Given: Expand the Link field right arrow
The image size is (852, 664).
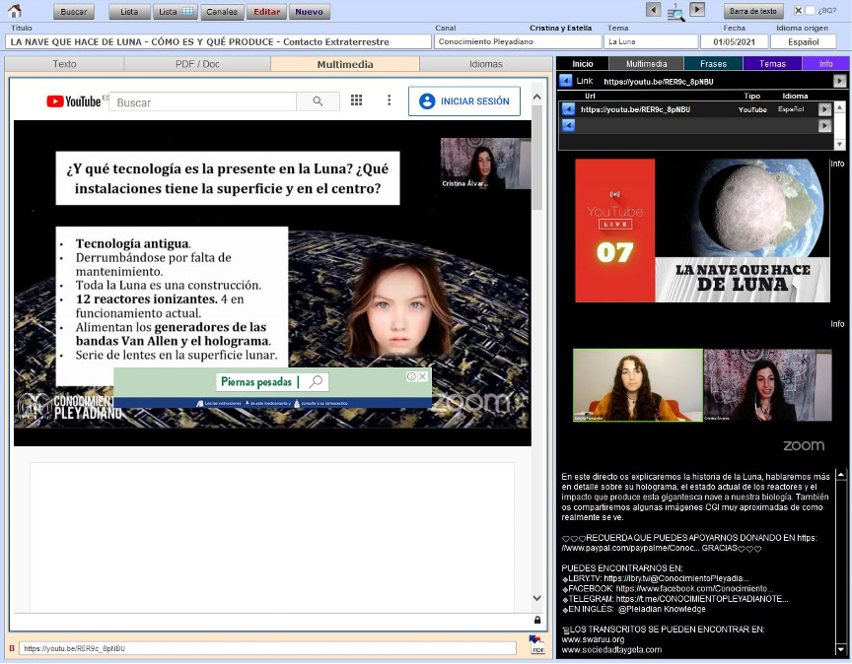Looking at the screenshot, I should pos(839,81).
